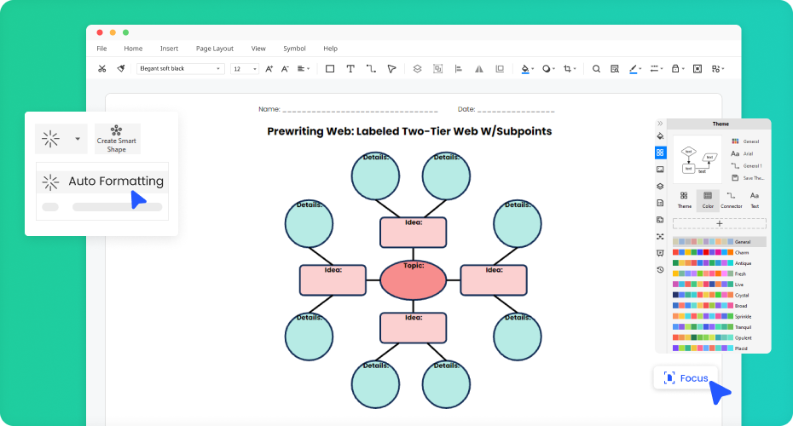The width and height of the screenshot is (793, 426).
Task: Expand the font size dropdown
Action: click(x=245, y=69)
